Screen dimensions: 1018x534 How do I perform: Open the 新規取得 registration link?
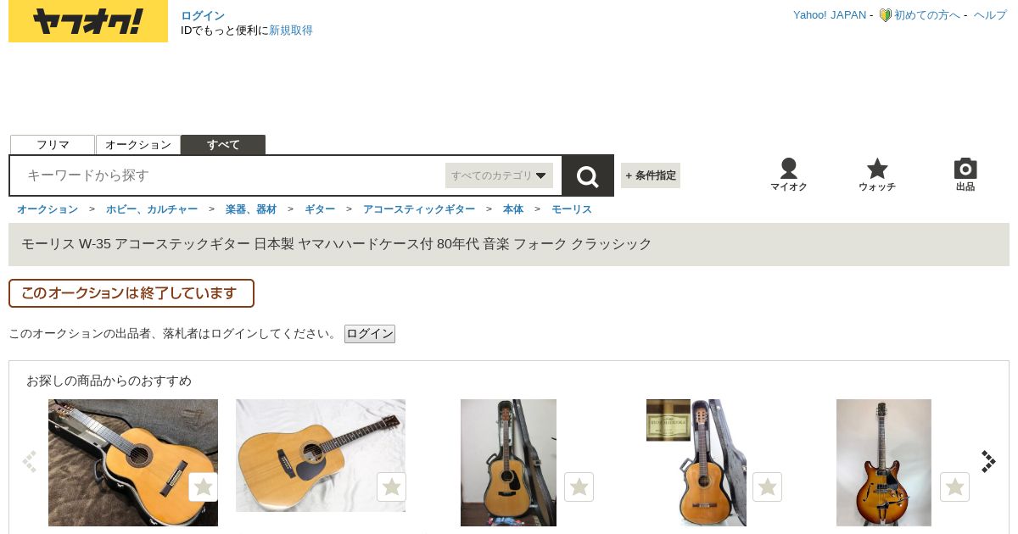click(x=291, y=31)
